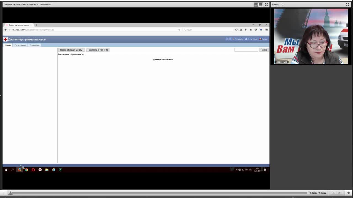Click the browser reload page icon
This screenshot has height=198, width=353.
179,30
